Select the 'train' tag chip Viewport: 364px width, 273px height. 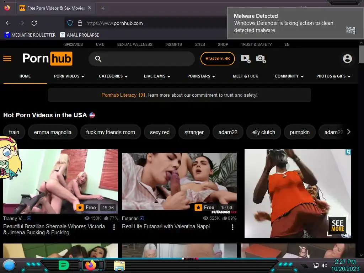(x=14, y=132)
